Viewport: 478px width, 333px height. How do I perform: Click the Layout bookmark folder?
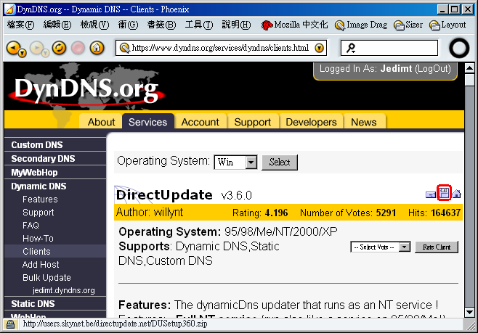(447, 25)
